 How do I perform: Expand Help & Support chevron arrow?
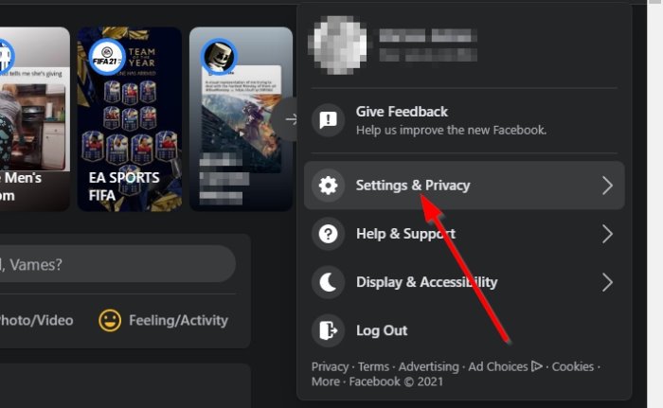click(607, 234)
